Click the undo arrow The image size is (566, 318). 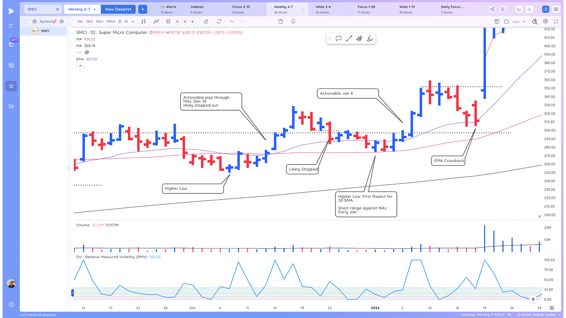232,22
